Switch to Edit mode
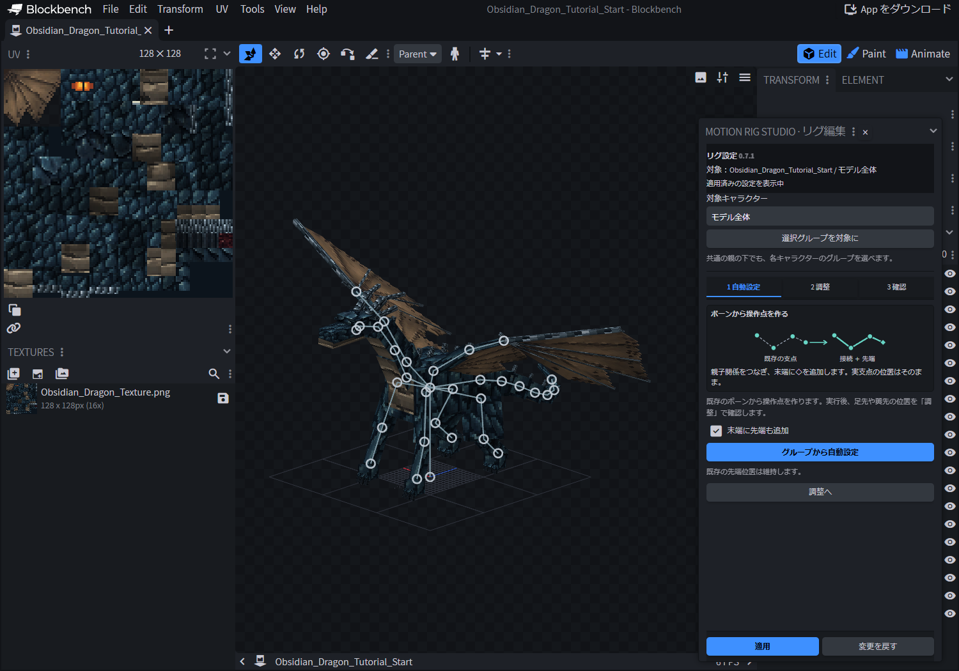959x671 pixels. (820, 54)
